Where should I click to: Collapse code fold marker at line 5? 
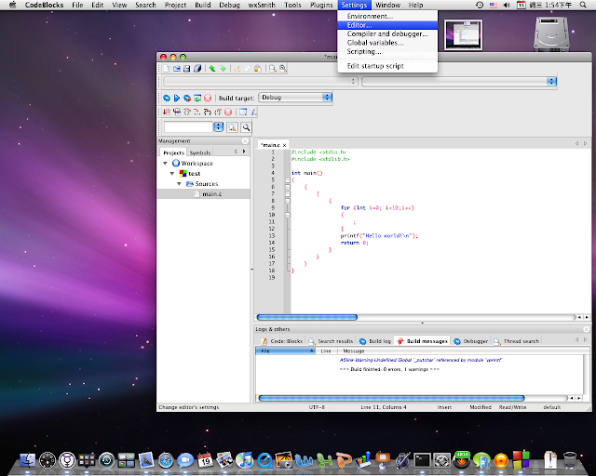click(288, 180)
